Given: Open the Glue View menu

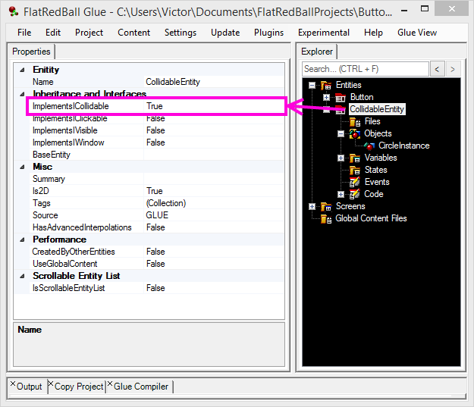Looking at the screenshot, I should coord(416,33).
